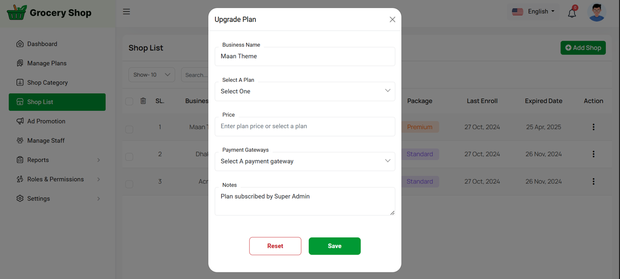Screen dimensions: 620x279
Task: Open action menu for Premium package row
Action: [x=593, y=127]
